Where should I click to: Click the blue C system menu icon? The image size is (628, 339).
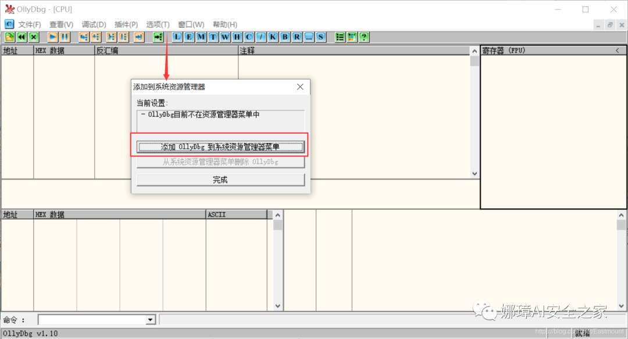coord(9,24)
